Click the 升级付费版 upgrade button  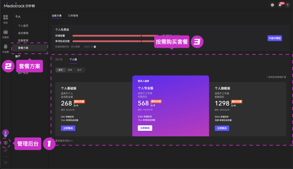point(275,38)
